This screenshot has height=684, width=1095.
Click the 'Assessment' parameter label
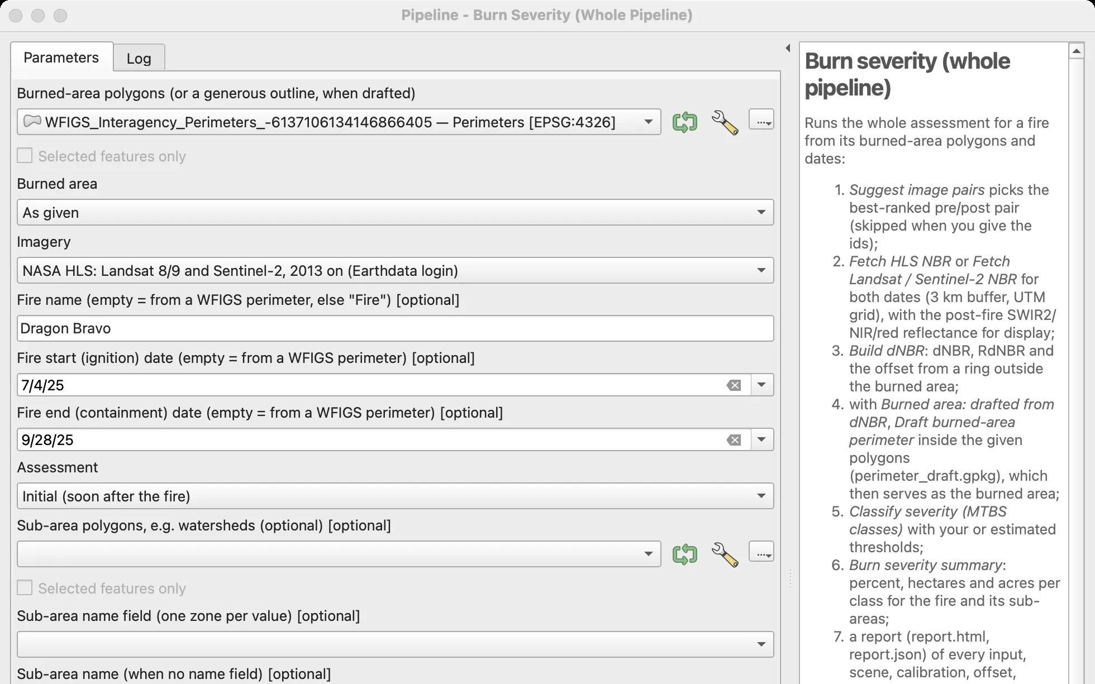click(58, 467)
